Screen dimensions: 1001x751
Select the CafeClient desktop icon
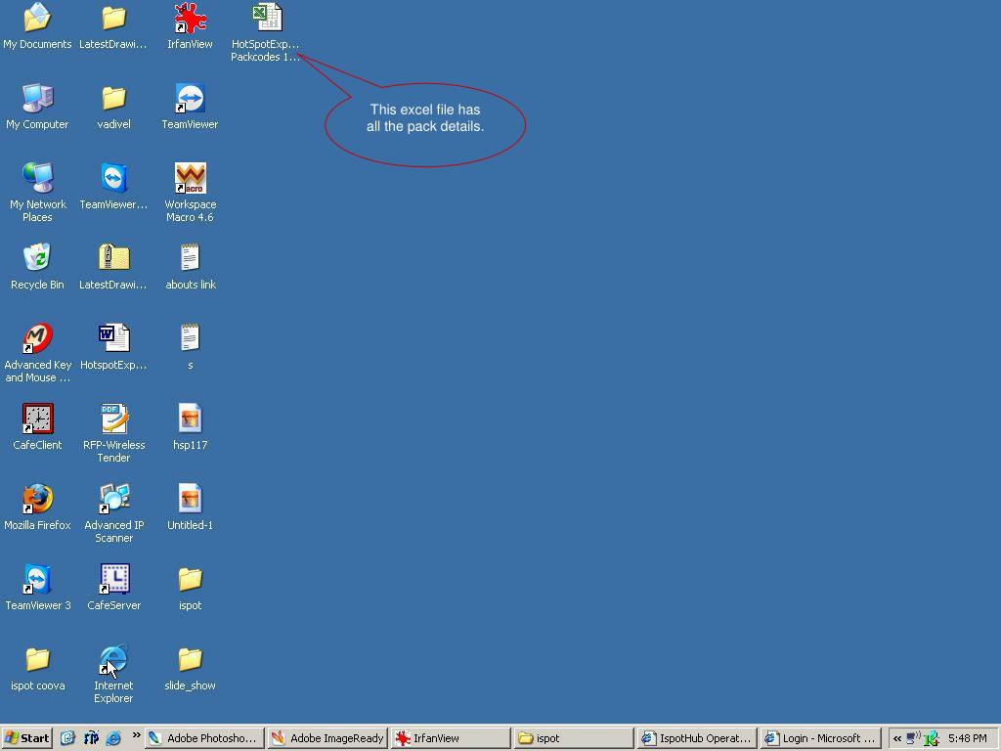coord(37,419)
